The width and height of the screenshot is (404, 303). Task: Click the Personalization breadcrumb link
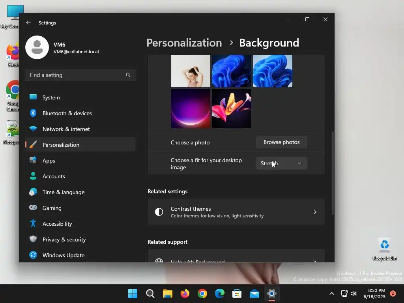184,43
